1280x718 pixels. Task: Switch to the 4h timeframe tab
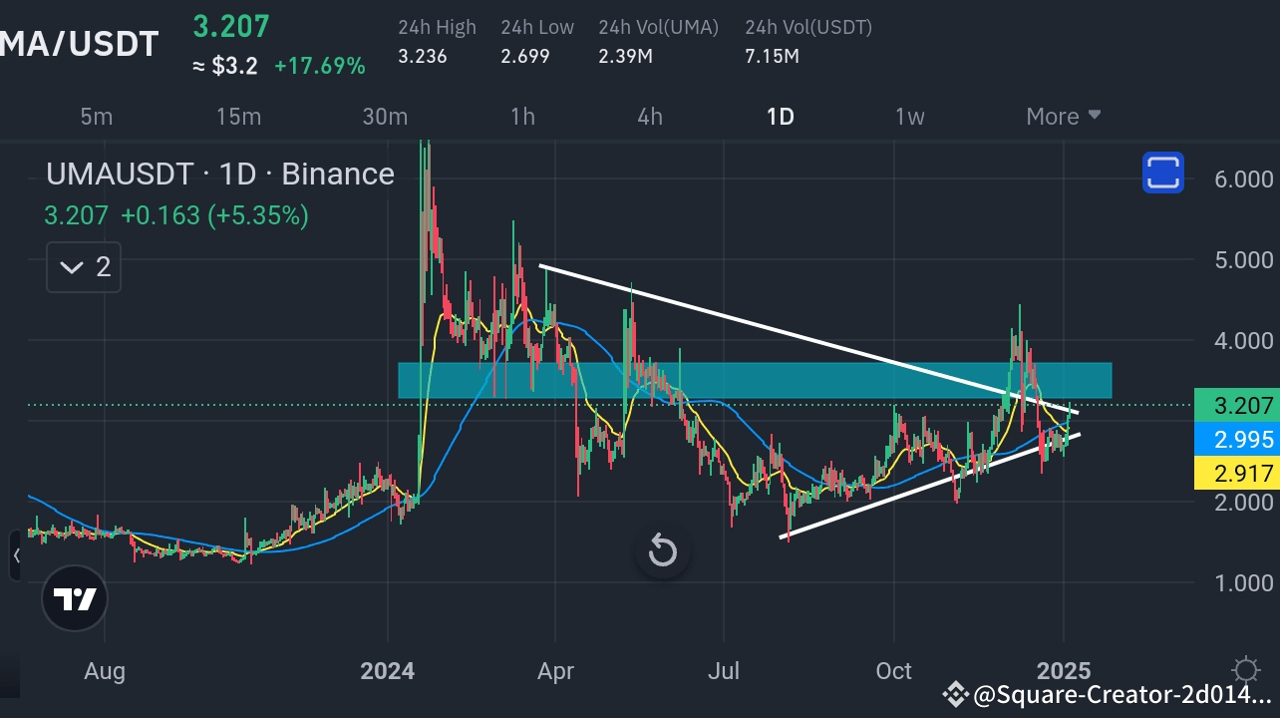(x=649, y=116)
